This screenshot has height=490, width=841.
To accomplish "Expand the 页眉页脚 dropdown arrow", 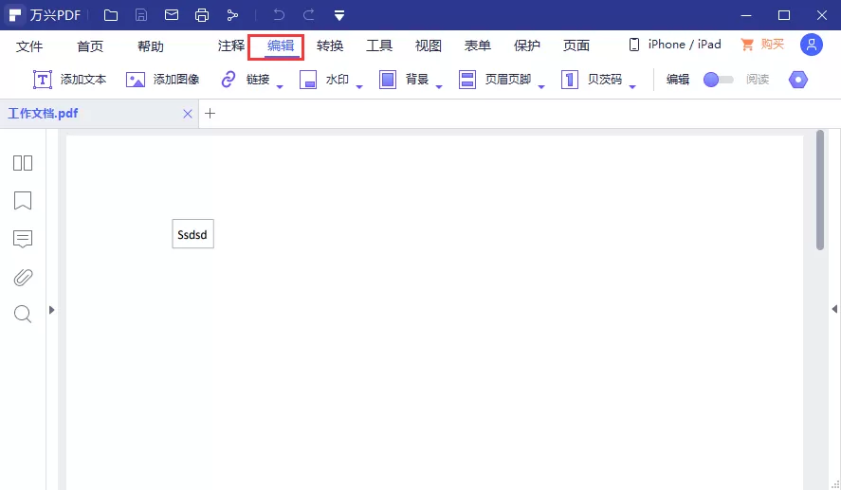I will 541,86.
